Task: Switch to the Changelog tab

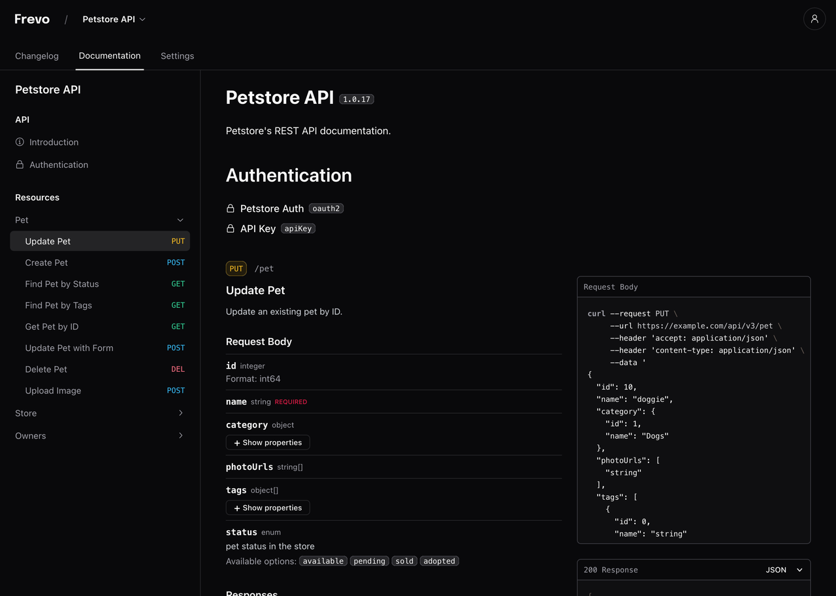Action: [37, 56]
